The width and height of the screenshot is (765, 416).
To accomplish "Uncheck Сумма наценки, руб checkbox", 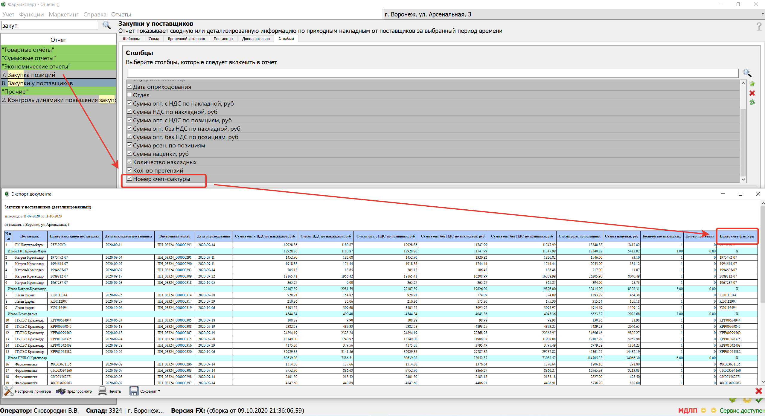I will [x=129, y=153].
